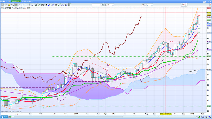This screenshot has height=119, width=212.
Task: Select the crossed blue lines tool
Action: point(52,5)
